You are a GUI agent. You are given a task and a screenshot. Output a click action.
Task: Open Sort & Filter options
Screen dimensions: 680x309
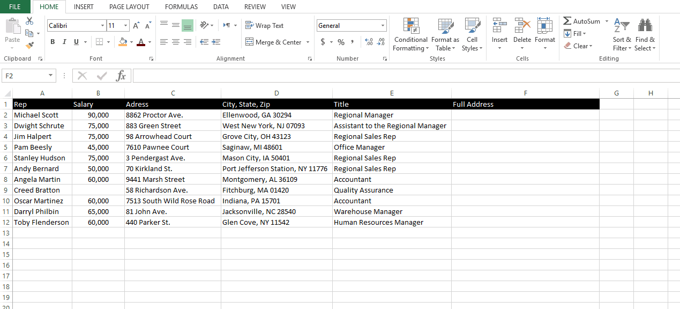[x=621, y=35]
